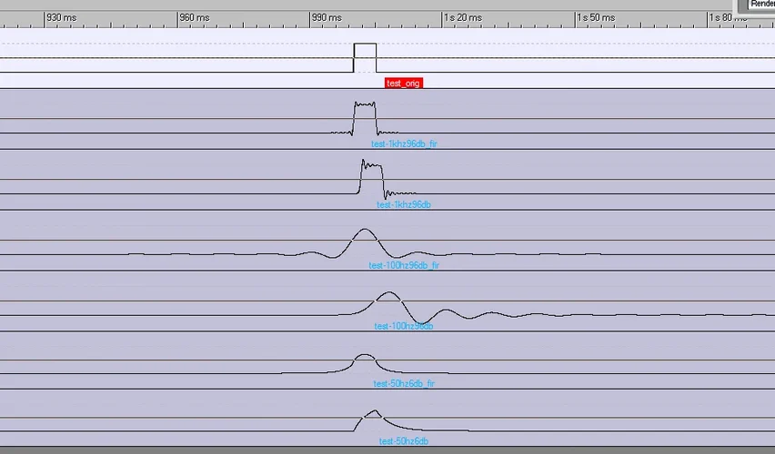Click the 990 ms ruler marker
The width and height of the screenshot is (775, 454).
click(x=327, y=18)
